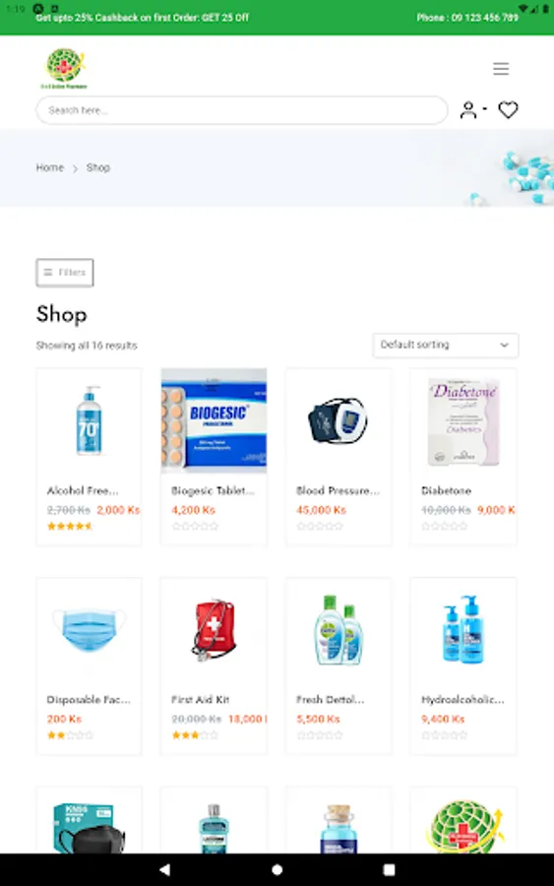Open the Disposable Face mask product image
Image resolution: width=554 pixels, height=886 pixels.
(x=89, y=629)
